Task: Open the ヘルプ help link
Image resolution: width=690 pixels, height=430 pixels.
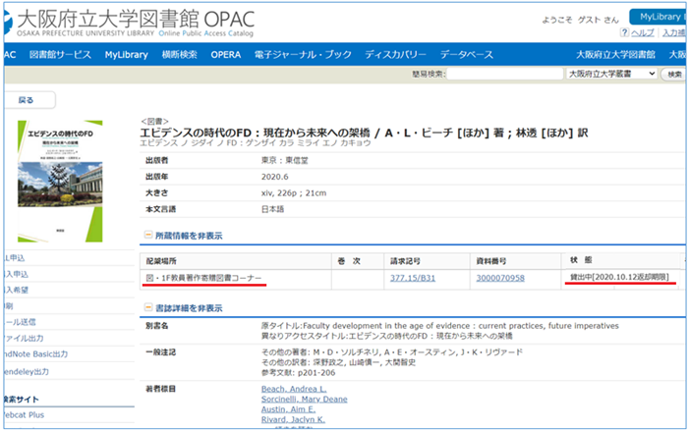Action: tap(643, 32)
